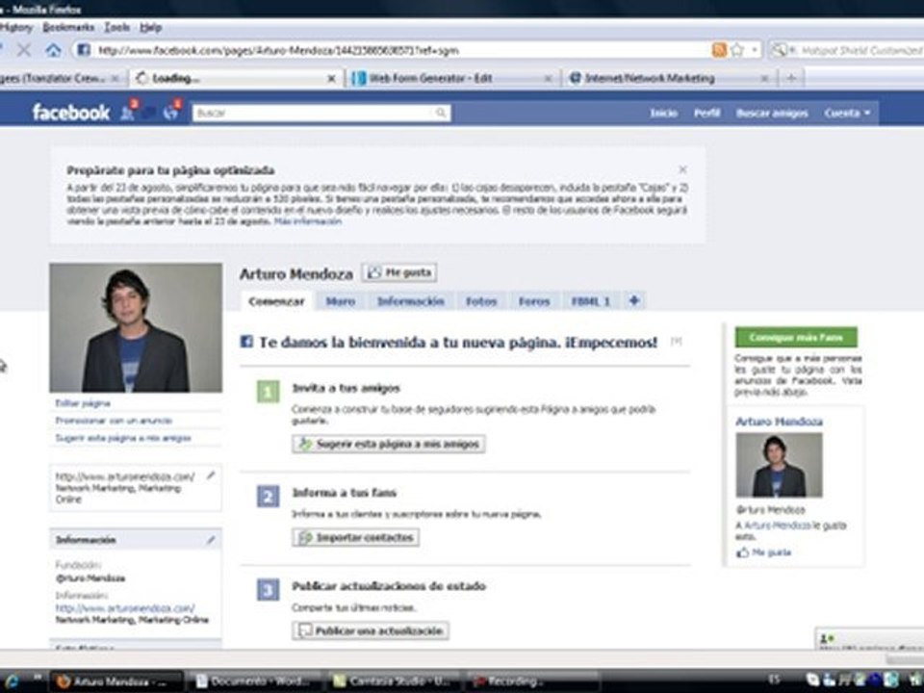Click Publicar una actualización button
Image resolution: width=924 pixels, height=693 pixels.
tap(370, 630)
